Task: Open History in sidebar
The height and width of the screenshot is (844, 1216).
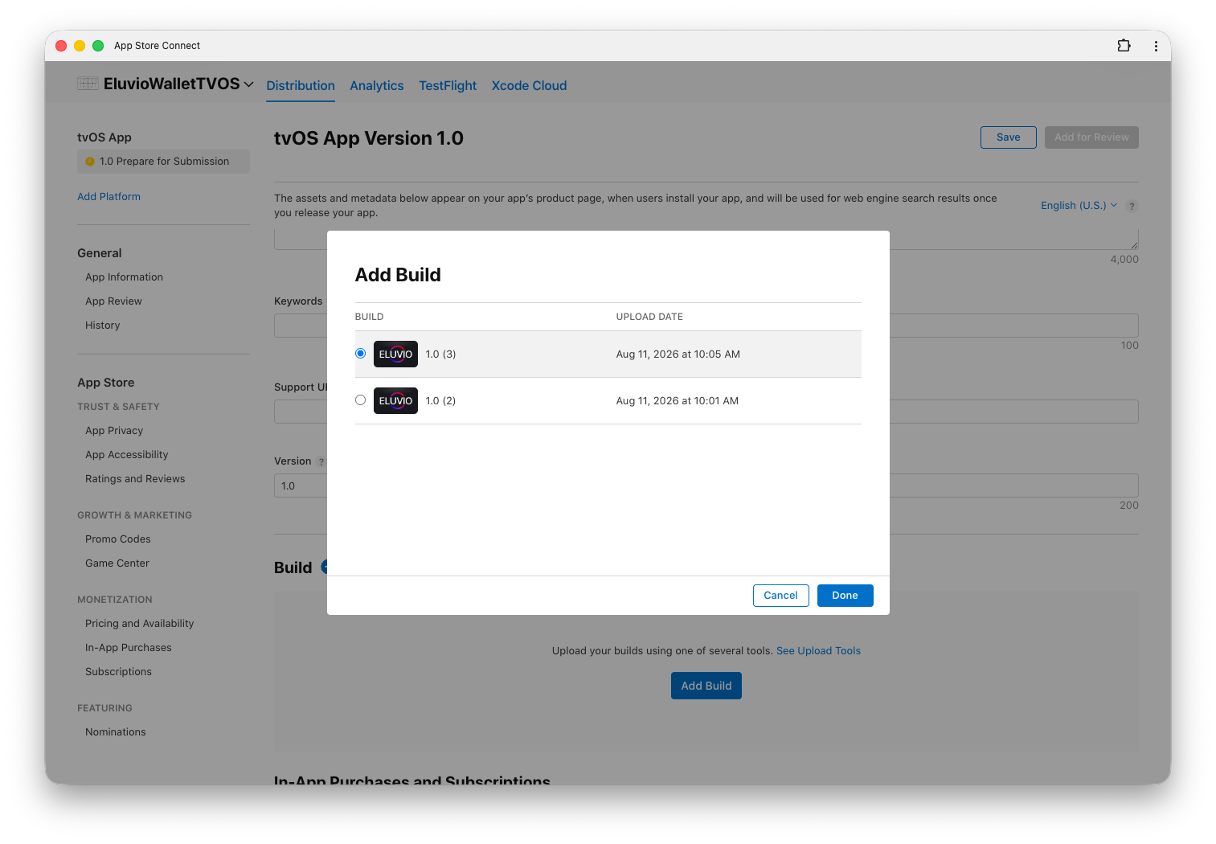Action: point(102,326)
